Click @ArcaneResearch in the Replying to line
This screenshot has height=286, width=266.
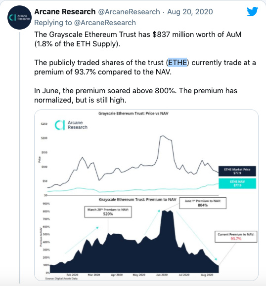click(x=105, y=23)
